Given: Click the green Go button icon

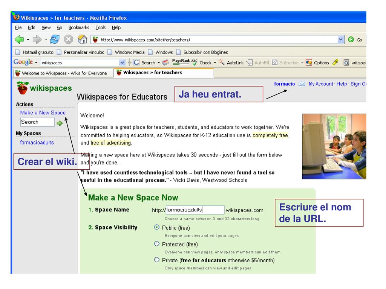Looking at the screenshot, I should 351,40.
